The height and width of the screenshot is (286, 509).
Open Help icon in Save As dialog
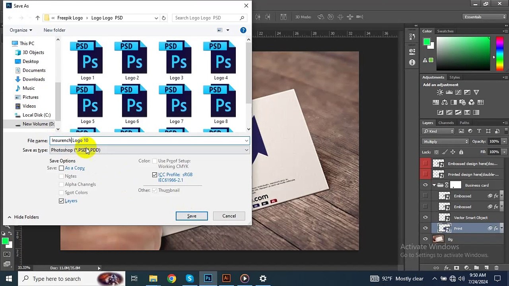(x=243, y=30)
